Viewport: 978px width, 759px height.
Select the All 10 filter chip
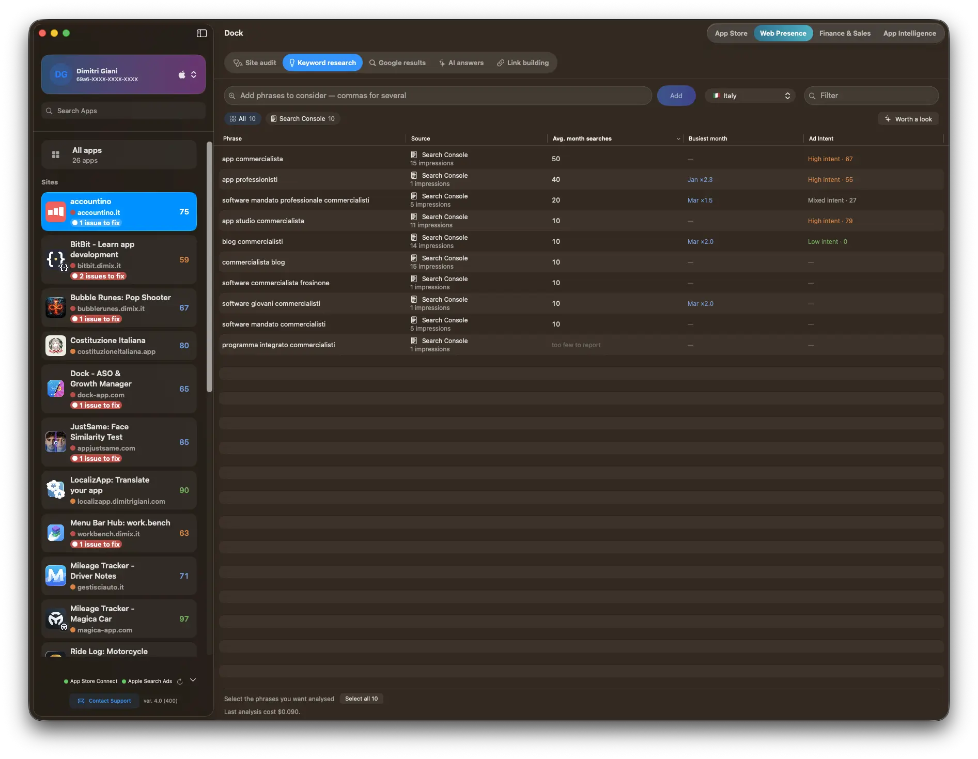point(243,119)
